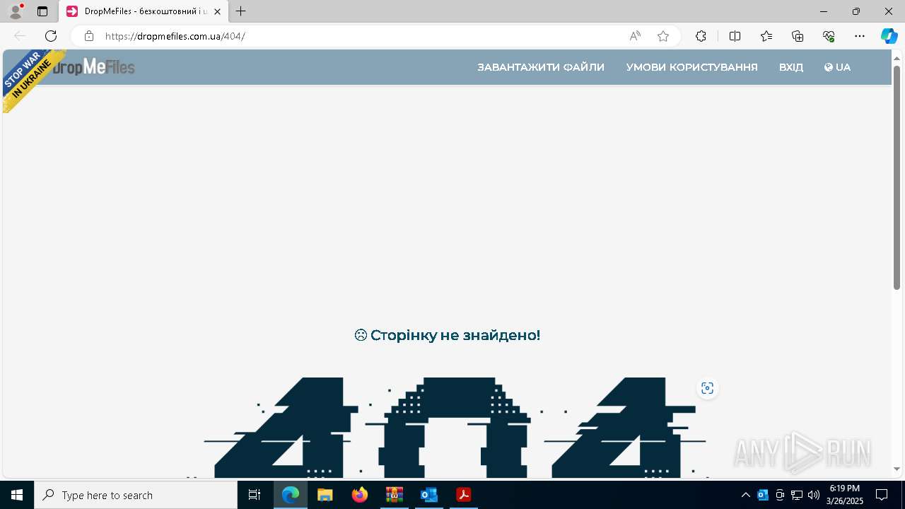Screen dimensions: 905x509
Task: Open the Edge profile icon
Action: tap(16, 11)
